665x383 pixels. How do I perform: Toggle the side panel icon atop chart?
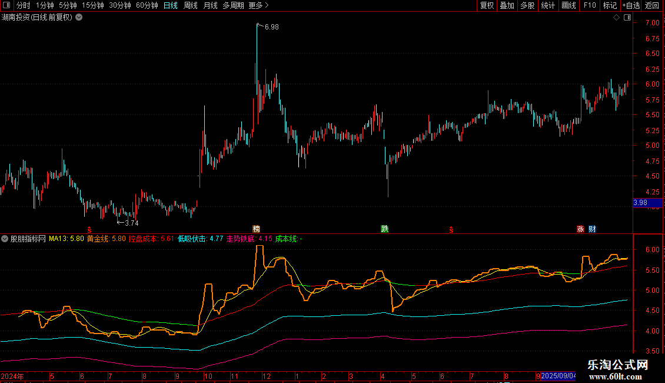627,18
